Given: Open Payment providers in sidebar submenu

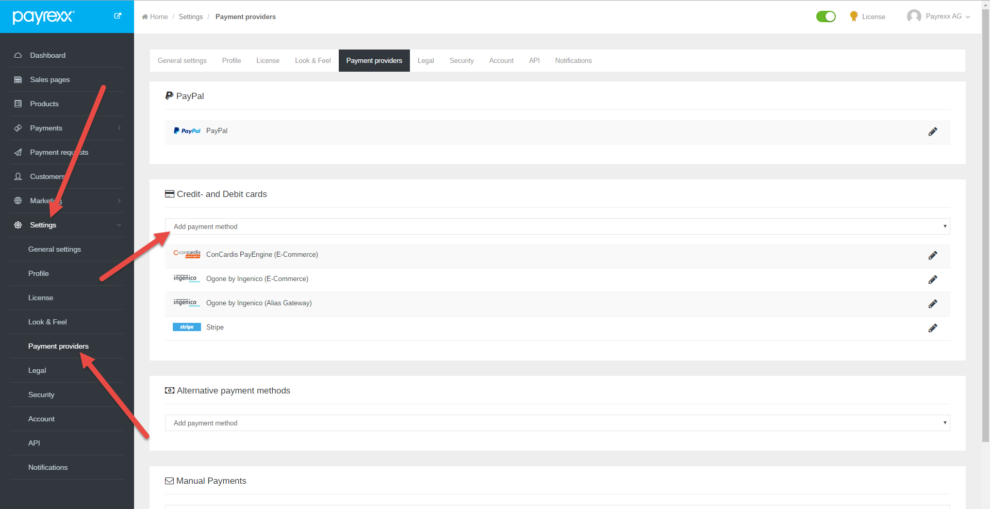Looking at the screenshot, I should [58, 346].
